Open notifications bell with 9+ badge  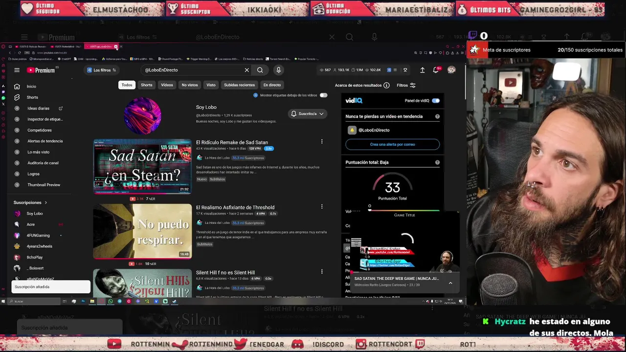[436, 70]
